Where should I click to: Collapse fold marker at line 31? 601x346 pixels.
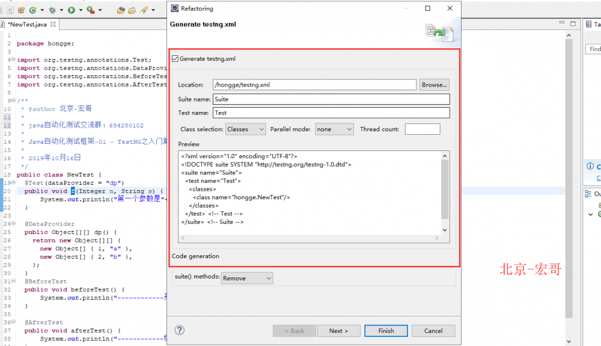(x=13, y=281)
